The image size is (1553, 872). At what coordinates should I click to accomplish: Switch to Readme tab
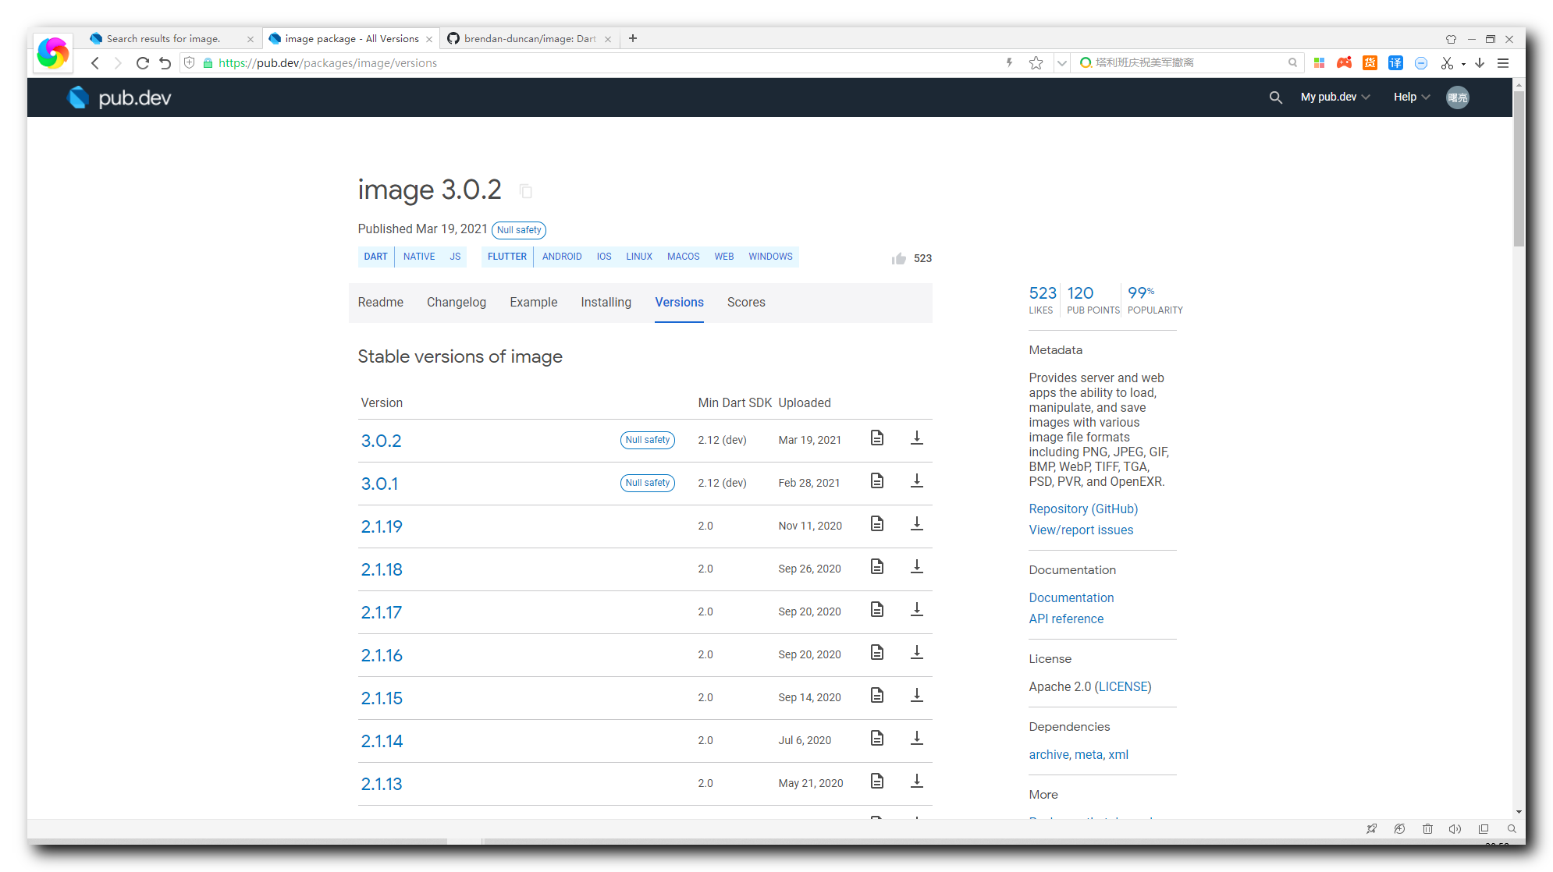(381, 303)
